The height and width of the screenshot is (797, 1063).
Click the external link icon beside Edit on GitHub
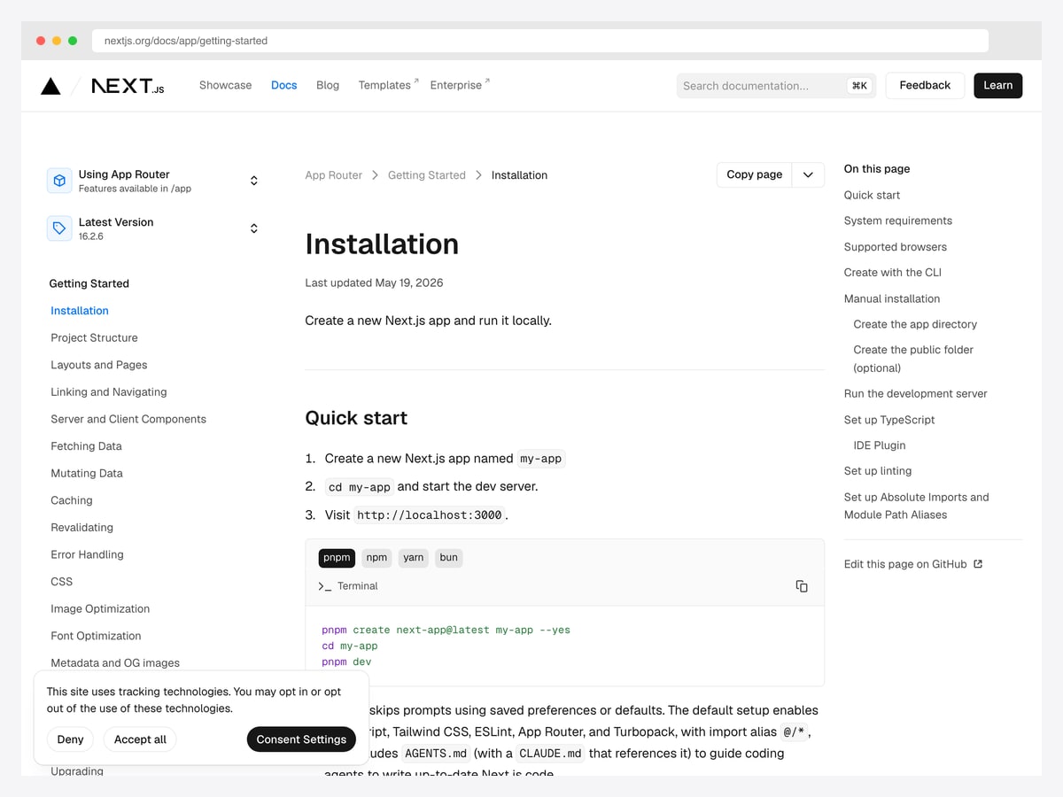978,564
